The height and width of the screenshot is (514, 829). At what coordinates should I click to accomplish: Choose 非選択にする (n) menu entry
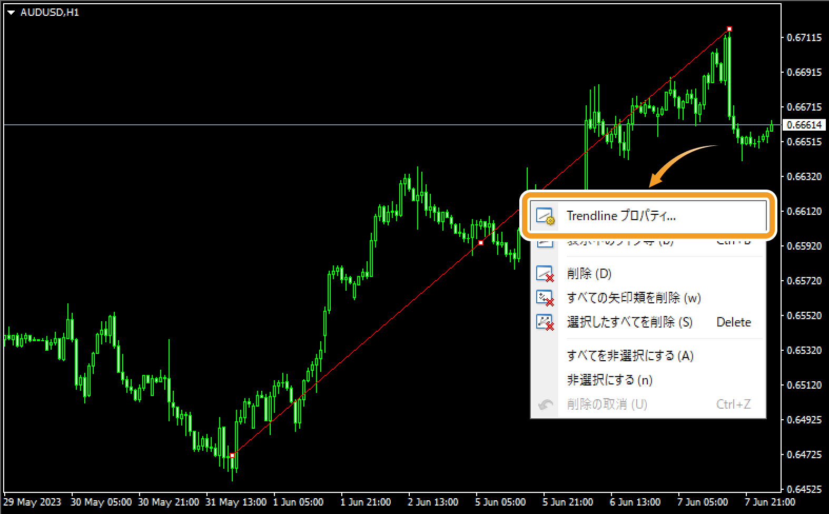648,380
